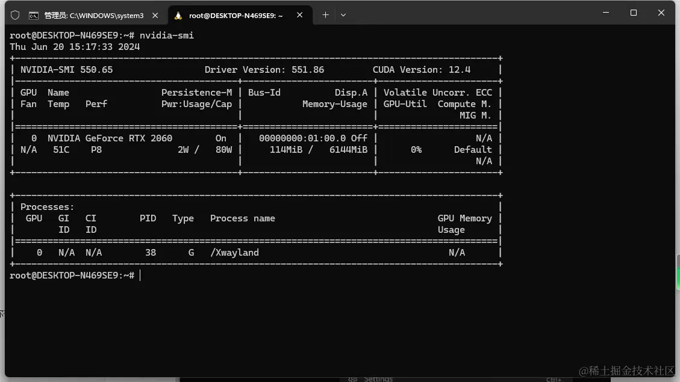Maximize the terminal window
The height and width of the screenshot is (382, 680).
tap(634, 13)
